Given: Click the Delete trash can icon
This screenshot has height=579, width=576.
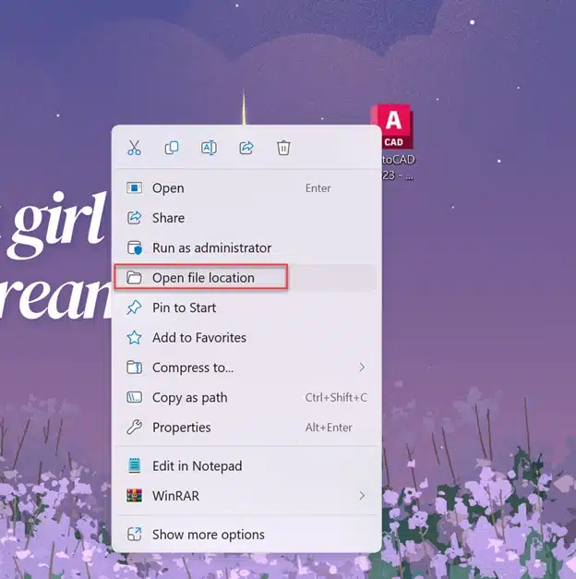Looking at the screenshot, I should [283, 148].
